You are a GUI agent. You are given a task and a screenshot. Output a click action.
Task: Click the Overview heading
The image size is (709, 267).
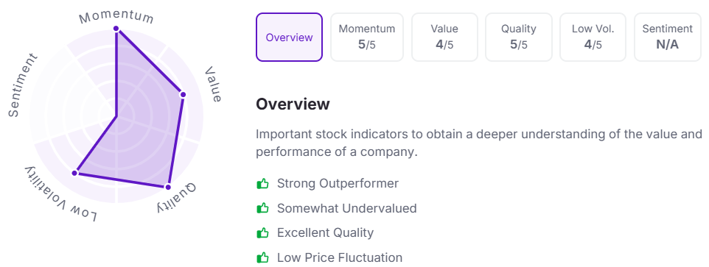point(293,104)
